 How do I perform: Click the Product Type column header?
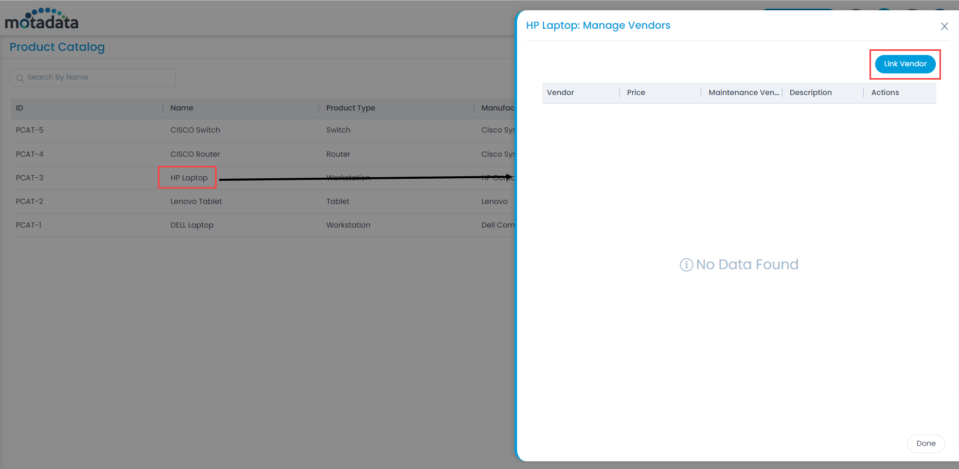(351, 108)
